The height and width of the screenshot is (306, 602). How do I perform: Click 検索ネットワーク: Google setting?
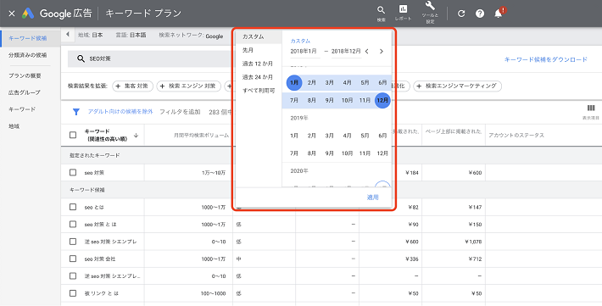coord(191,36)
